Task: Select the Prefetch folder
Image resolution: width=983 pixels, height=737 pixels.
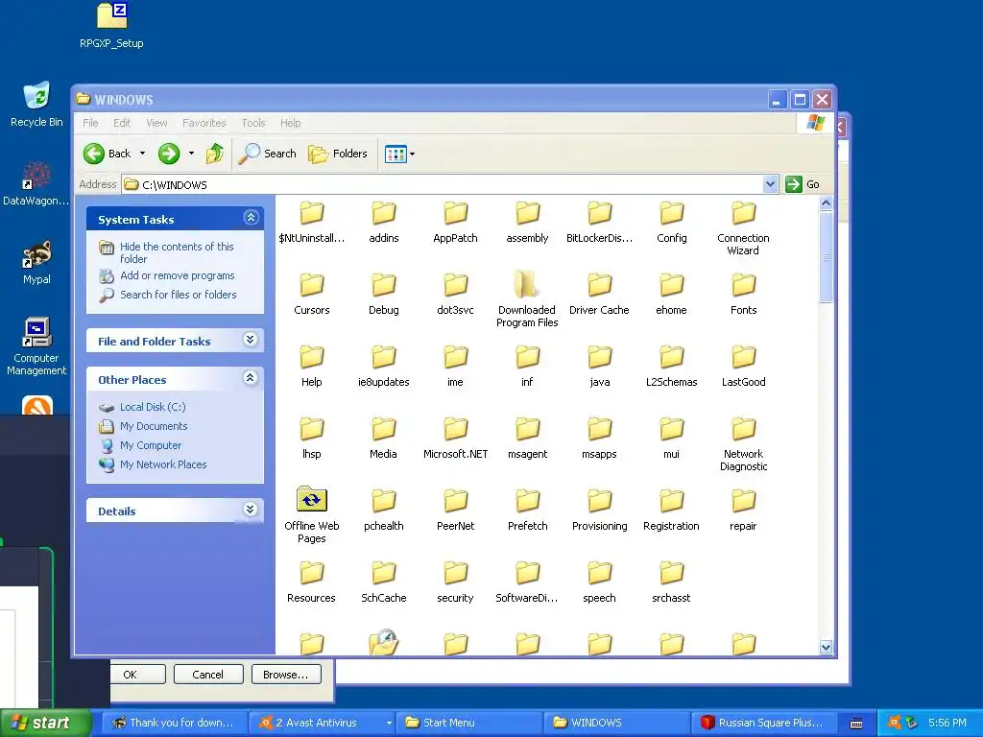Action: pyautogui.click(x=527, y=511)
